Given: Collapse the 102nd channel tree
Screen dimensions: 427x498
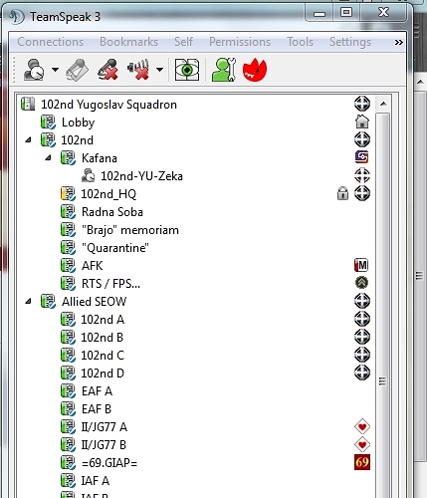Looking at the screenshot, I should click(x=29, y=140).
